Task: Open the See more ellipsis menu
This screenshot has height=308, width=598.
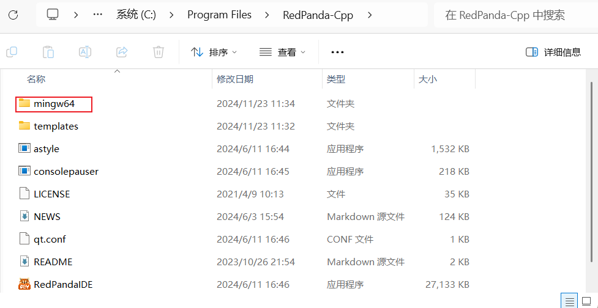Action: (337, 52)
